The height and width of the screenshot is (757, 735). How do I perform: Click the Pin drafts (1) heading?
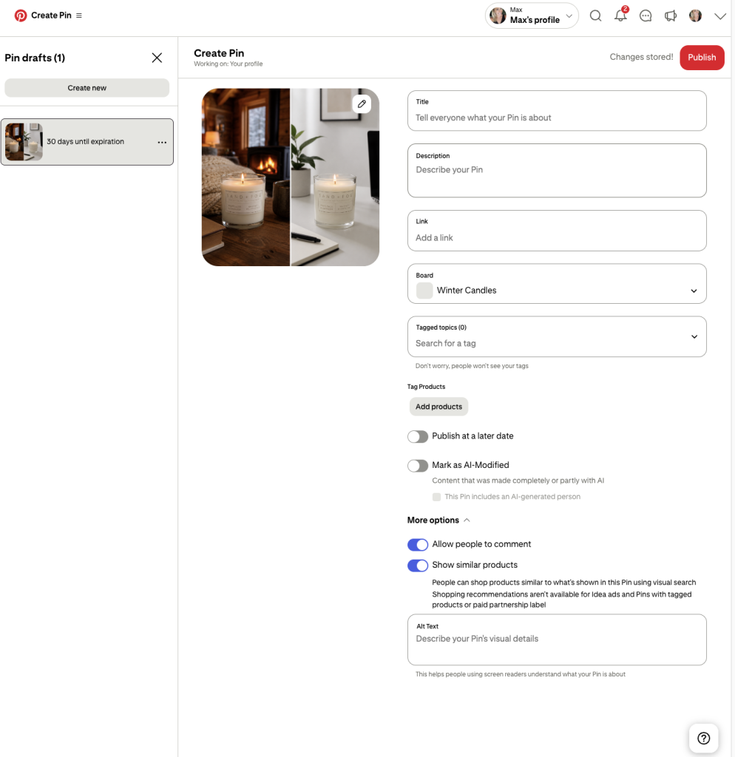click(35, 58)
